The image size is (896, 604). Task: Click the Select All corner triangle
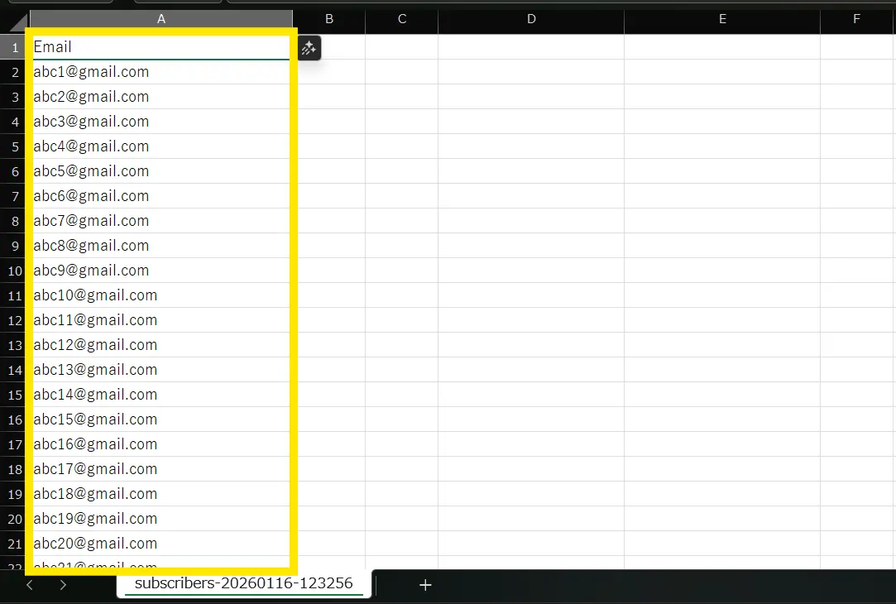pos(18,22)
